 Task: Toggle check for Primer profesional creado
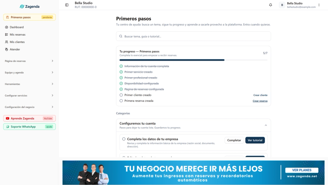(x=121, y=78)
